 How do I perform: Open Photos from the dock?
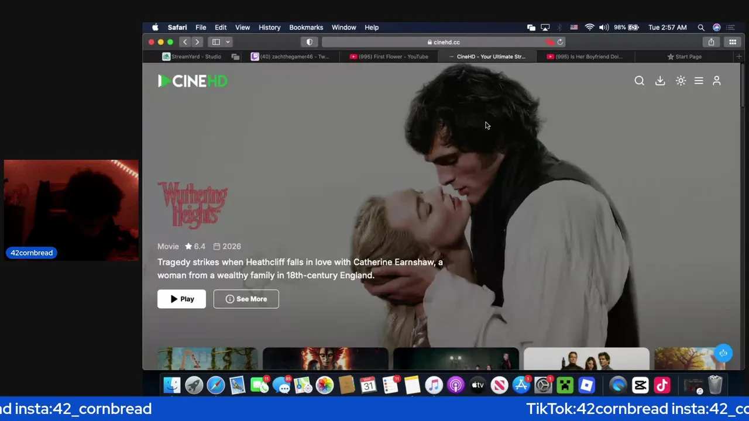pyautogui.click(x=324, y=385)
